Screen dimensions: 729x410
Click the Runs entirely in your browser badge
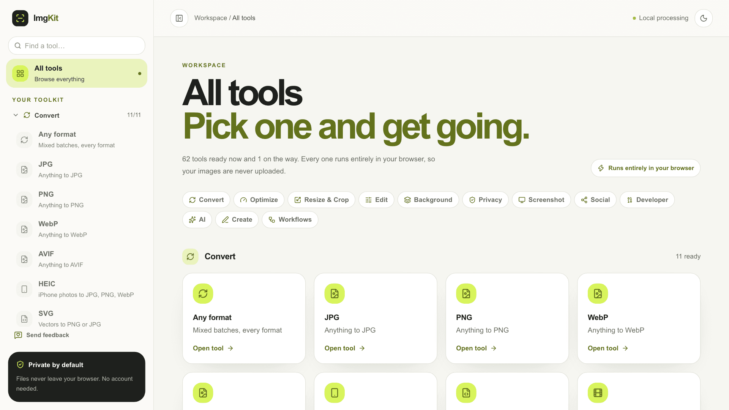click(x=645, y=168)
